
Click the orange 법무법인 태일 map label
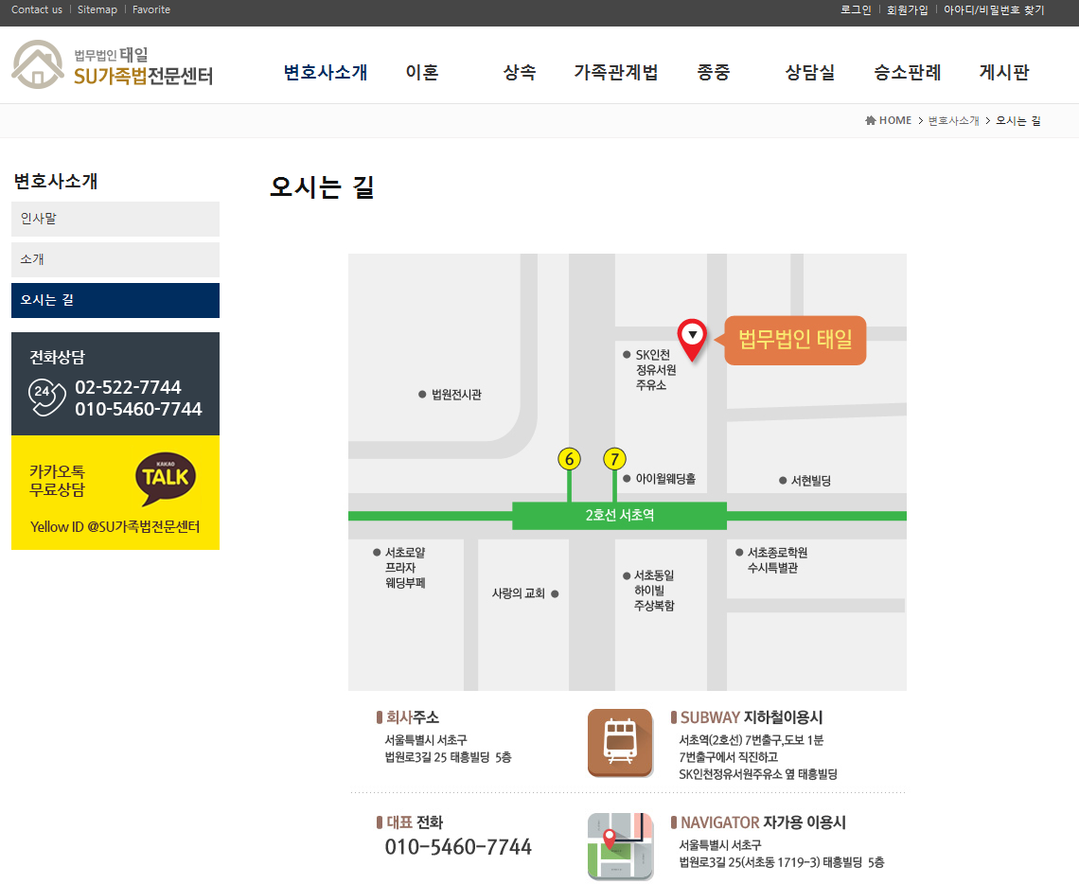[795, 340]
